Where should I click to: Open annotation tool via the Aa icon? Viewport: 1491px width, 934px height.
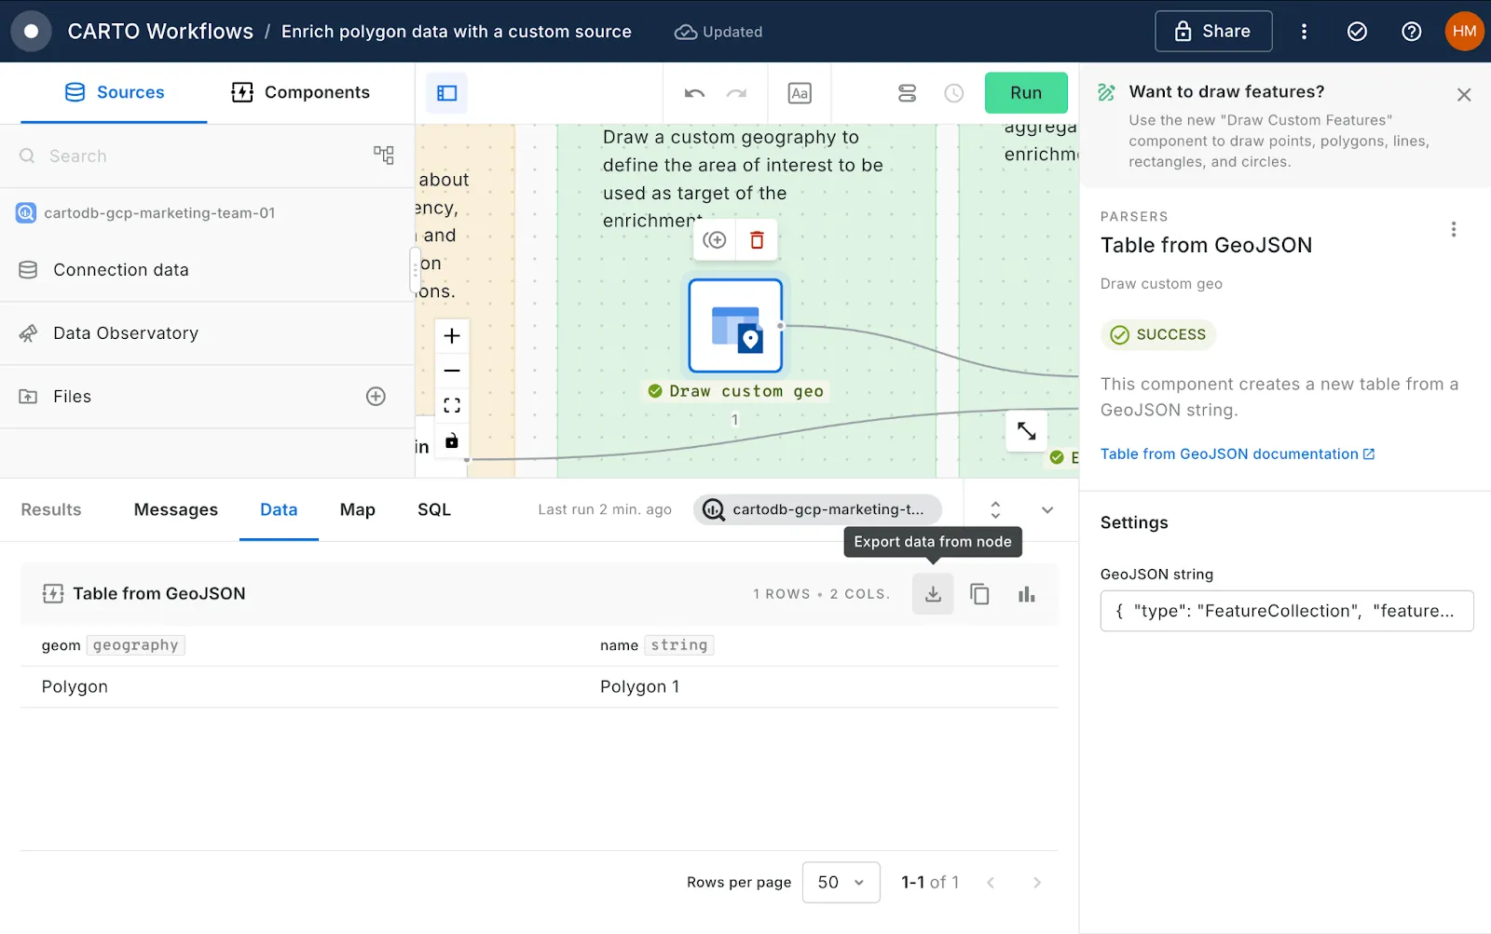pyautogui.click(x=799, y=93)
